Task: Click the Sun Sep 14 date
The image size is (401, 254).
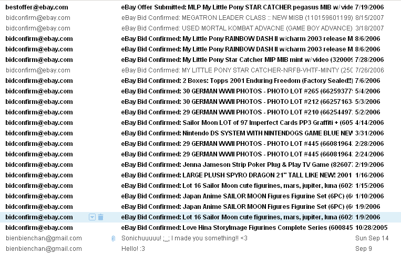Action: pos(372,238)
